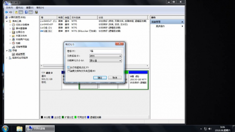235x132 pixels.
Task: Select 系统工具 tree node
Action: [x=17, y=21]
